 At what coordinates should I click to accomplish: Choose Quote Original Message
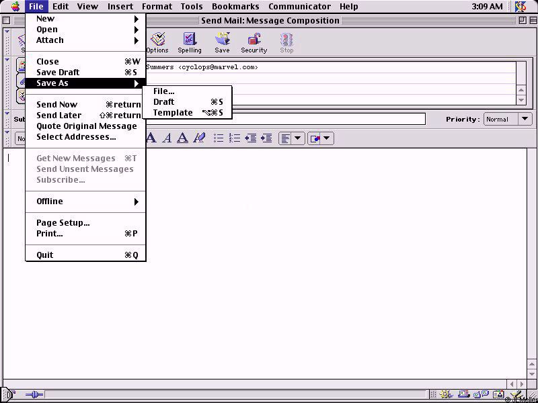(x=86, y=126)
